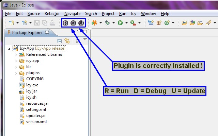This screenshot has width=218, height=136.
Task: Click the Search folder icon
Action: [x=200, y=23]
